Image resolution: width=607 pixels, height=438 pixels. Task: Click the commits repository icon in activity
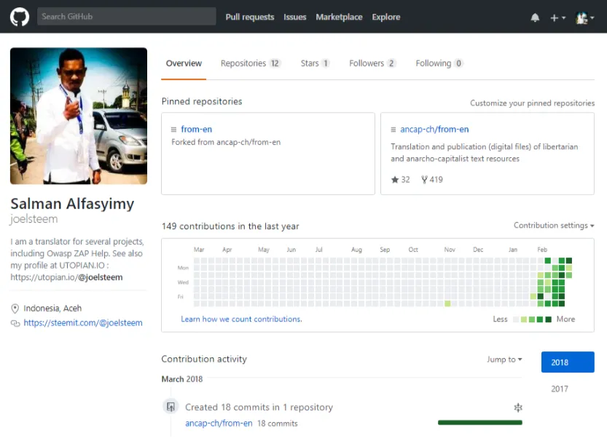click(171, 407)
